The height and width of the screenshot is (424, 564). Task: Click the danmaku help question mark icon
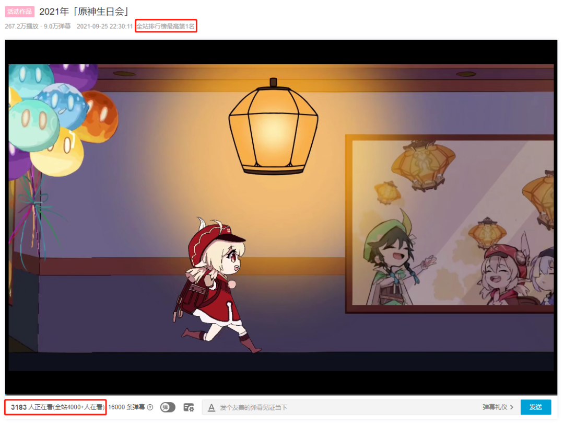click(x=150, y=407)
